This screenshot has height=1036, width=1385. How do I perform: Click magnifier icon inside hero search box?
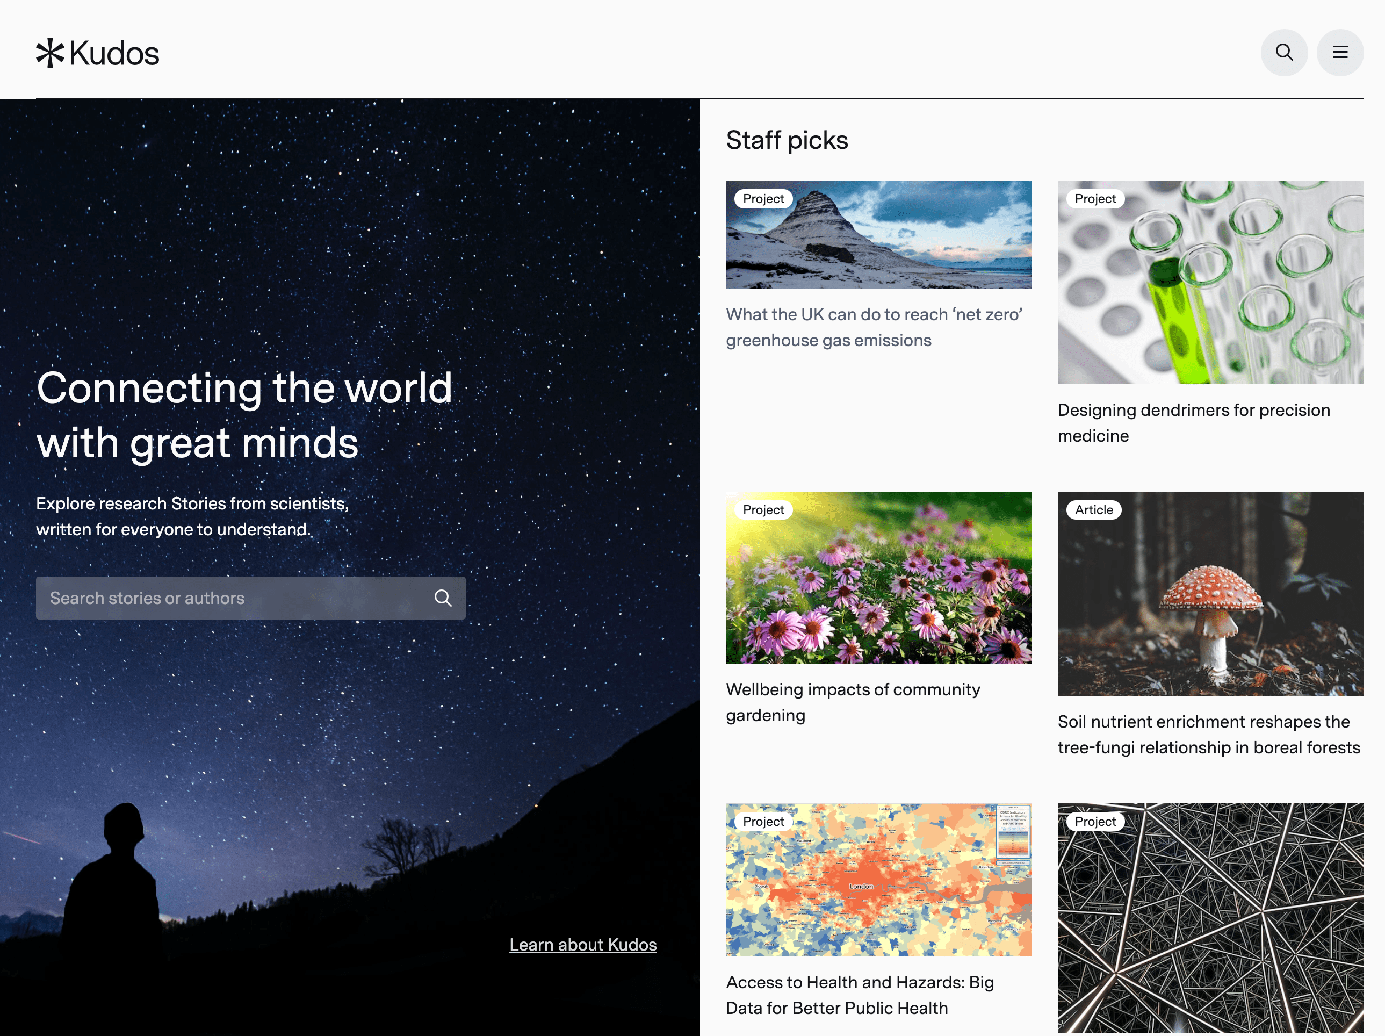[443, 598]
